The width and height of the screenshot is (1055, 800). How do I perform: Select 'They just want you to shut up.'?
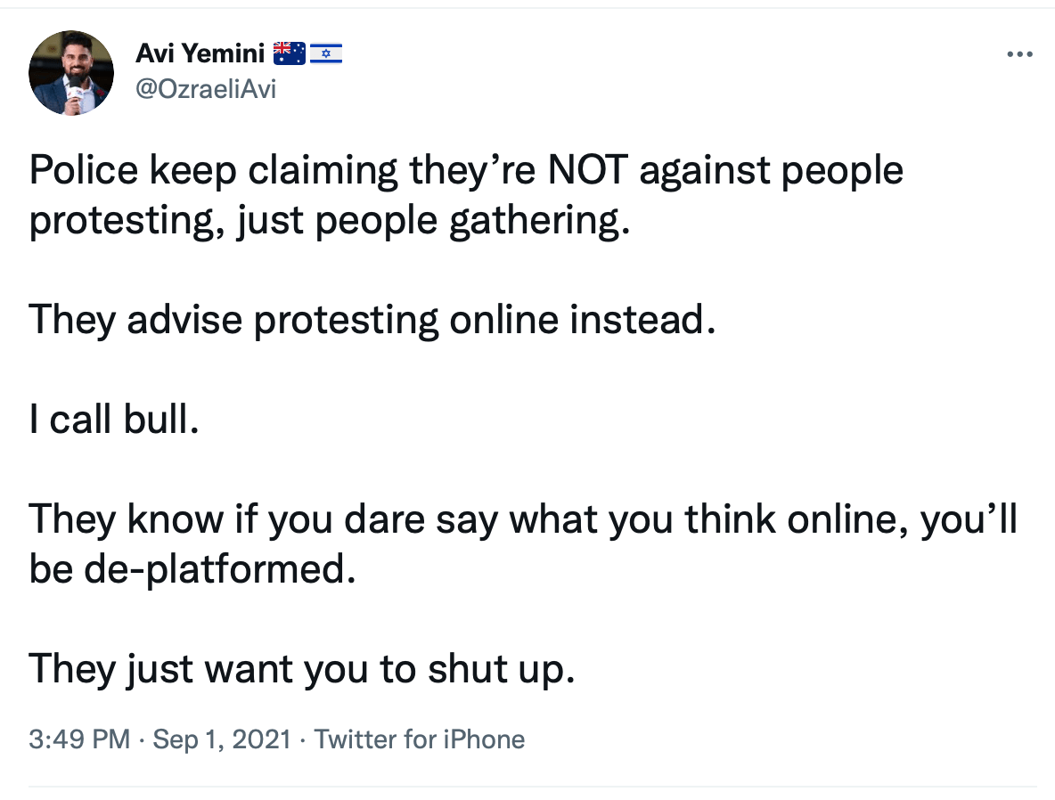pos(301,669)
